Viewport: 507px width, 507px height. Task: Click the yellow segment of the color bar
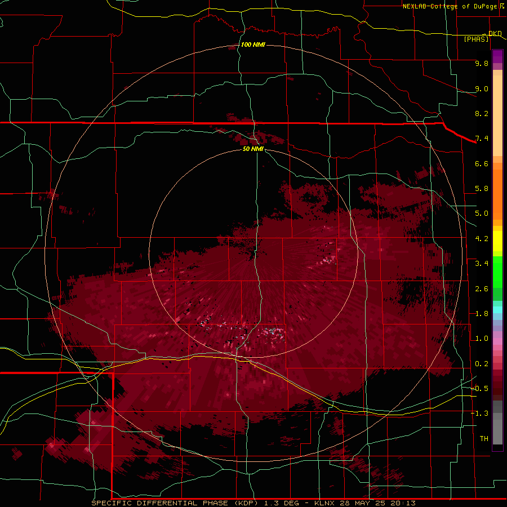point(497,241)
